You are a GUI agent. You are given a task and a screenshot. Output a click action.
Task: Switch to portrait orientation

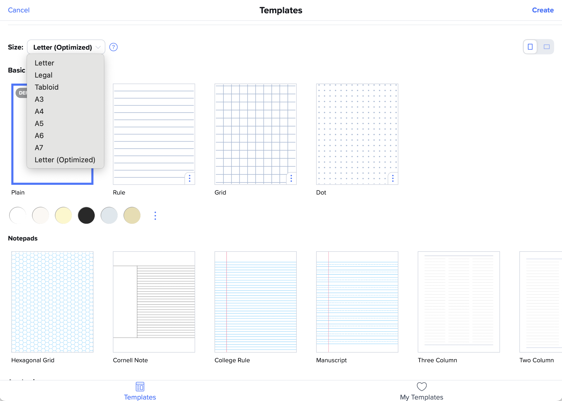[530, 47]
